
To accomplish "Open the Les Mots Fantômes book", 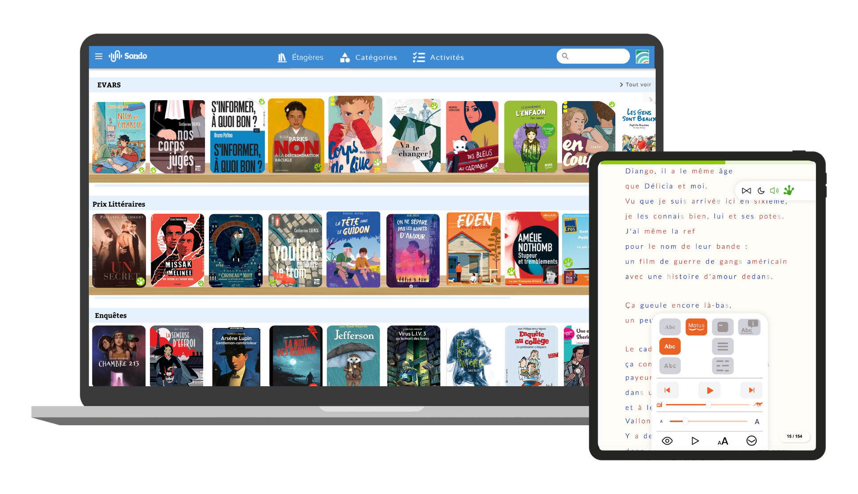I will (x=473, y=357).
